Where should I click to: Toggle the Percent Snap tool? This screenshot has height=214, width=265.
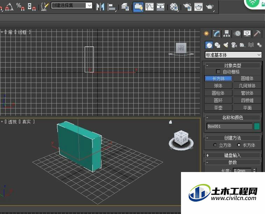click(x=20, y=7)
